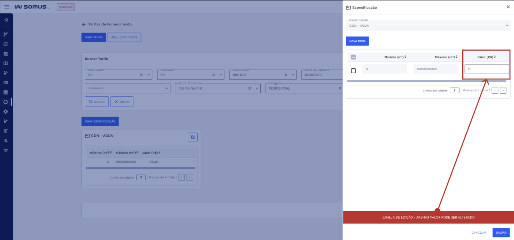This screenshot has height=240, width=514.
Task: Click the Valor (R$) input field showing 15
Action: [x=486, y=69]
